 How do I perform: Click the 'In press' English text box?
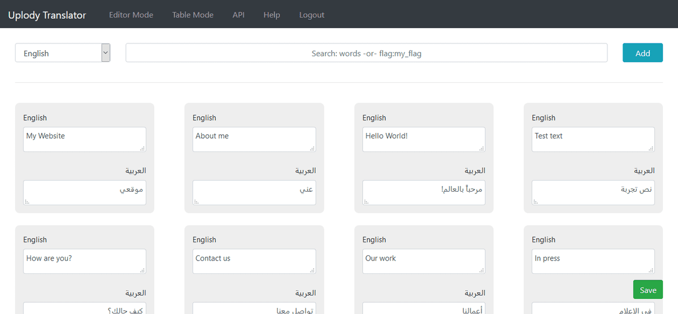pyautogui.click(x=593, y=262)
